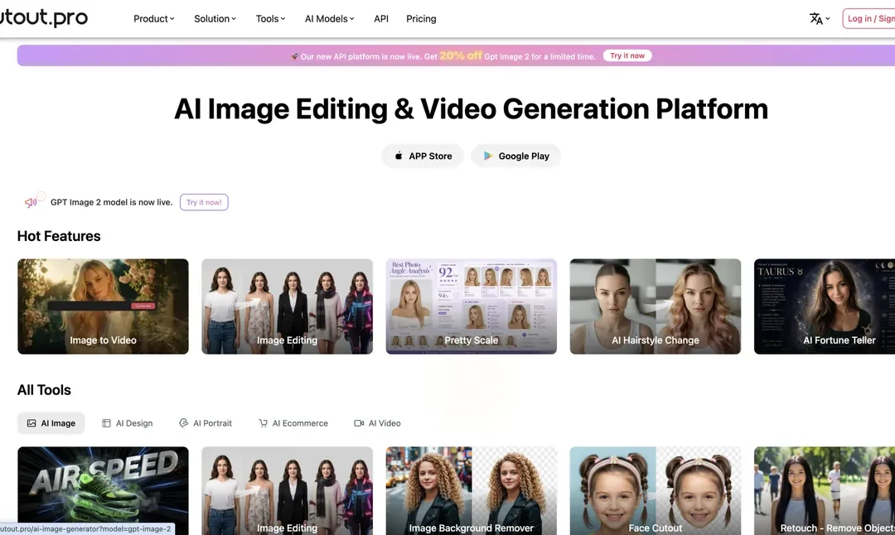Viewport: 895px width, 535px height.
Task: Open the Tools dropdown
Action: [x=270, y=19]
